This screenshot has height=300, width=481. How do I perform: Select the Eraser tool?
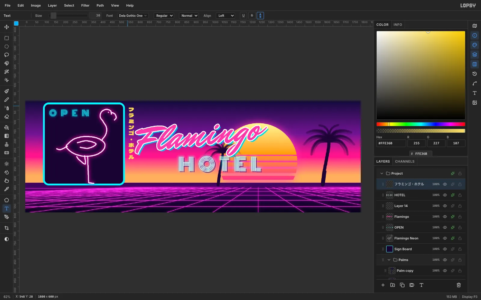tap(7, 116)
